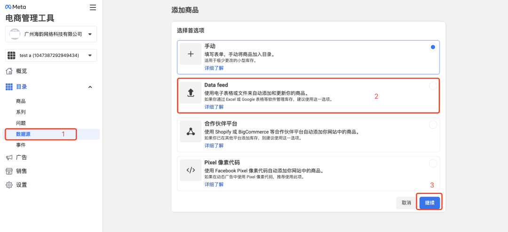Image resolution: width=508 pixels, height=232 pixels.
Task: Click the 目录 grid icon
Action: tap(9, 87)
